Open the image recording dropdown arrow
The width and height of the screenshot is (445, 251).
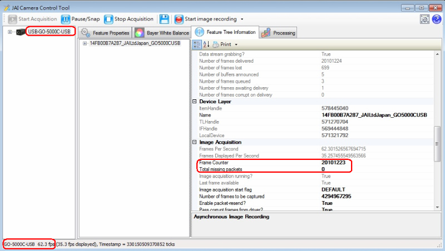(242, 19)
